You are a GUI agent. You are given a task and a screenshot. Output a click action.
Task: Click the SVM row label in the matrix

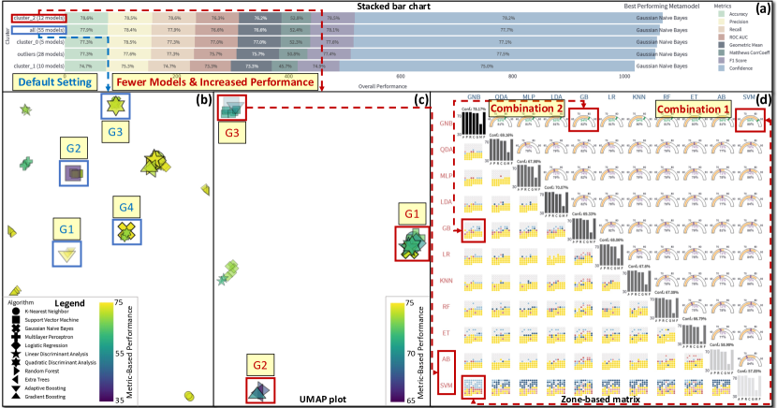pos(446,386)
